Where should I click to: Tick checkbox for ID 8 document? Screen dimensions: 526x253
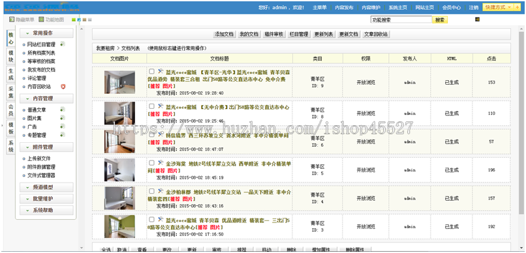coord(151,107)
